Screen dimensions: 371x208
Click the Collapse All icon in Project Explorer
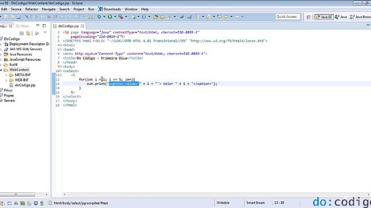(x=21, y=34)
